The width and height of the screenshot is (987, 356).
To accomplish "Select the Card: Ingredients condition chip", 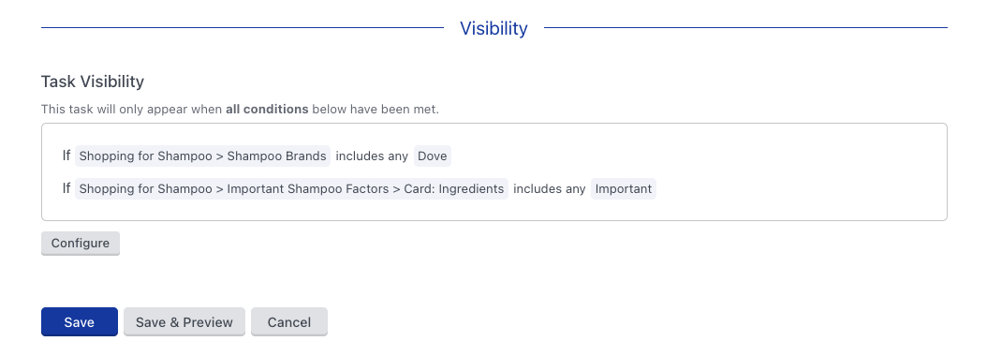I will pos(291,188).
